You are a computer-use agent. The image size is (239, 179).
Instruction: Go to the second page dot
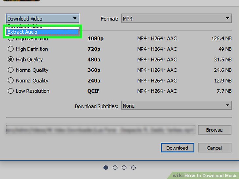115,168
